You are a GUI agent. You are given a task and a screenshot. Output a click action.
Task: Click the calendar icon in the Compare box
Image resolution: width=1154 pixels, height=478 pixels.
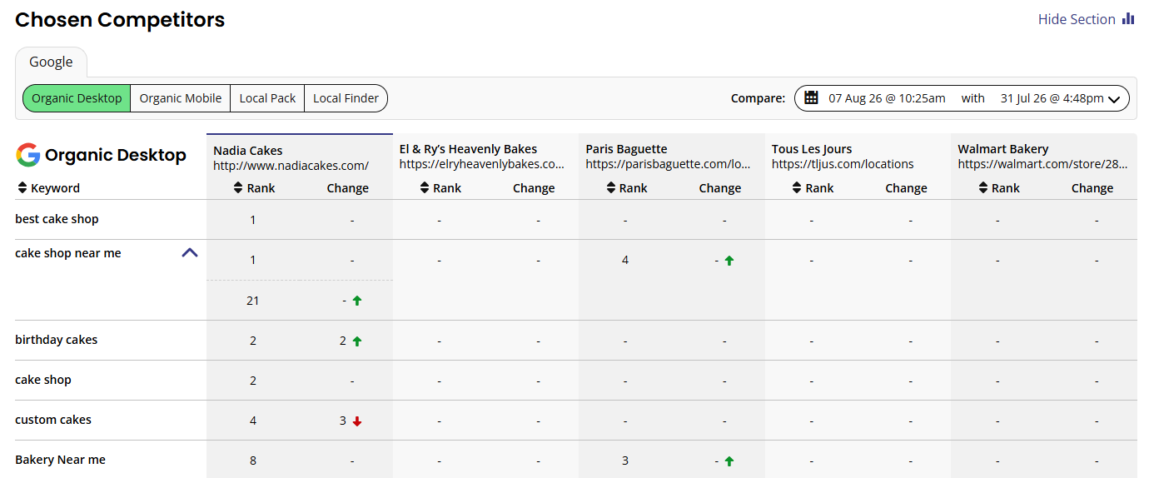point(811,98)
